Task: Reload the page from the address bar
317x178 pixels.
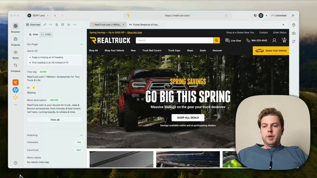Action: tap(226, 16)
